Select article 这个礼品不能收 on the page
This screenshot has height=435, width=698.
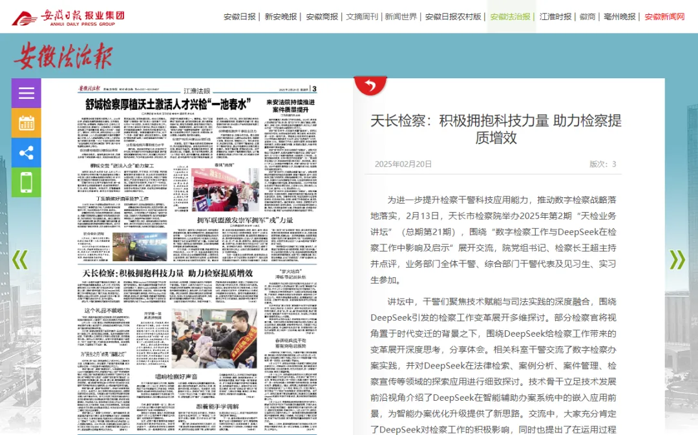click(103, 310)
